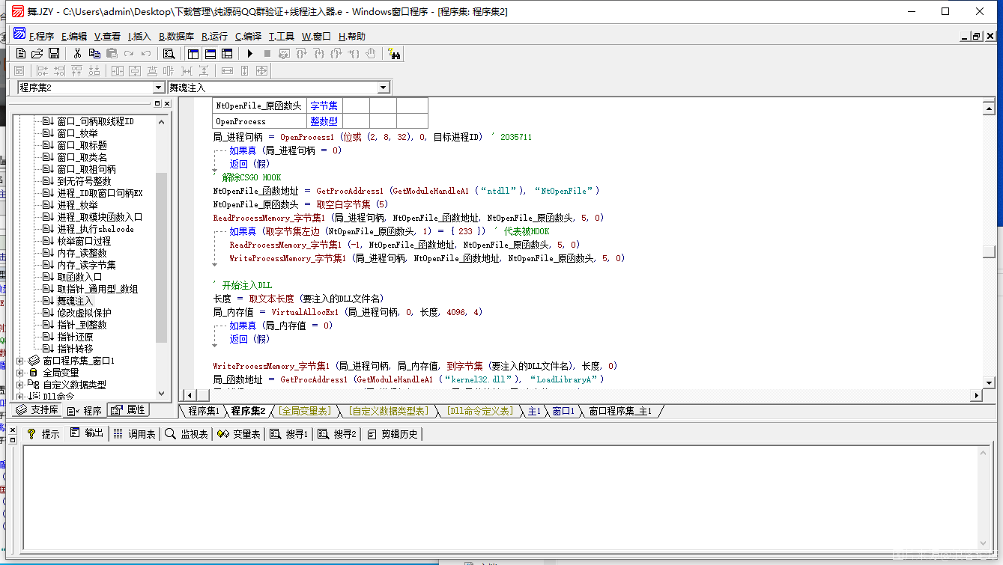Click the Redo arrow toolbar icon
1003x565 pixels.
[129, 53]
